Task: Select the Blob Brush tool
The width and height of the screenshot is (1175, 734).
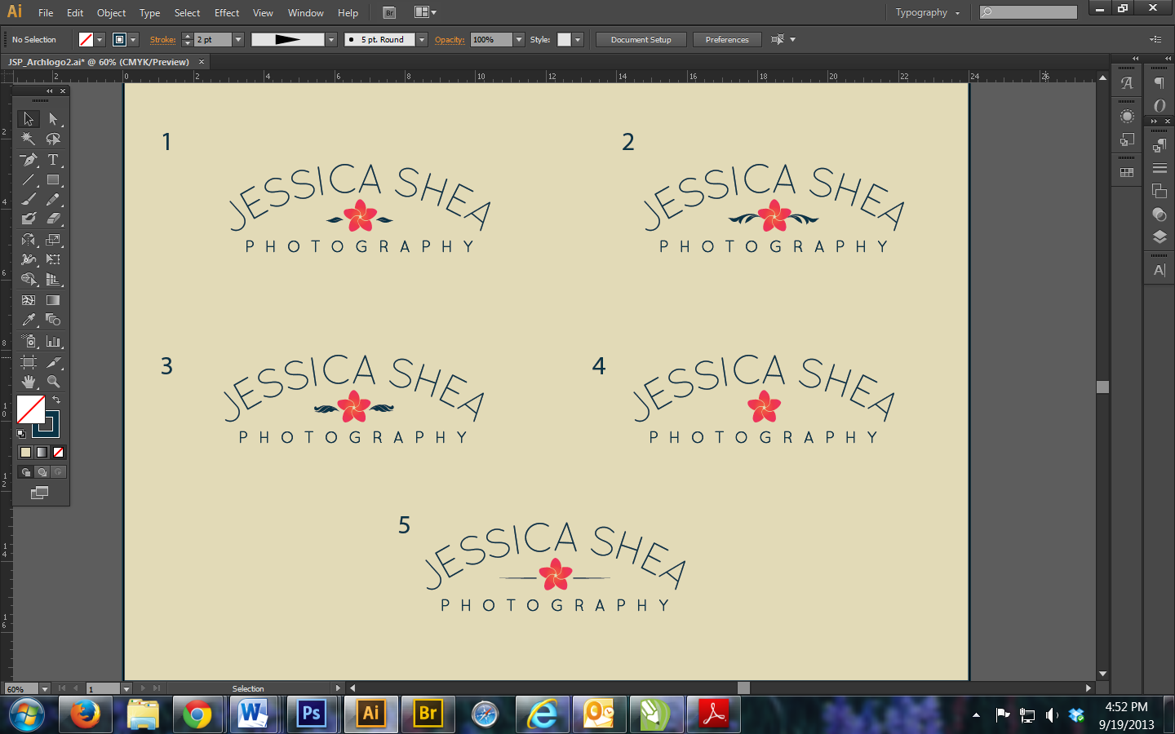Action: tap(29, 219)
